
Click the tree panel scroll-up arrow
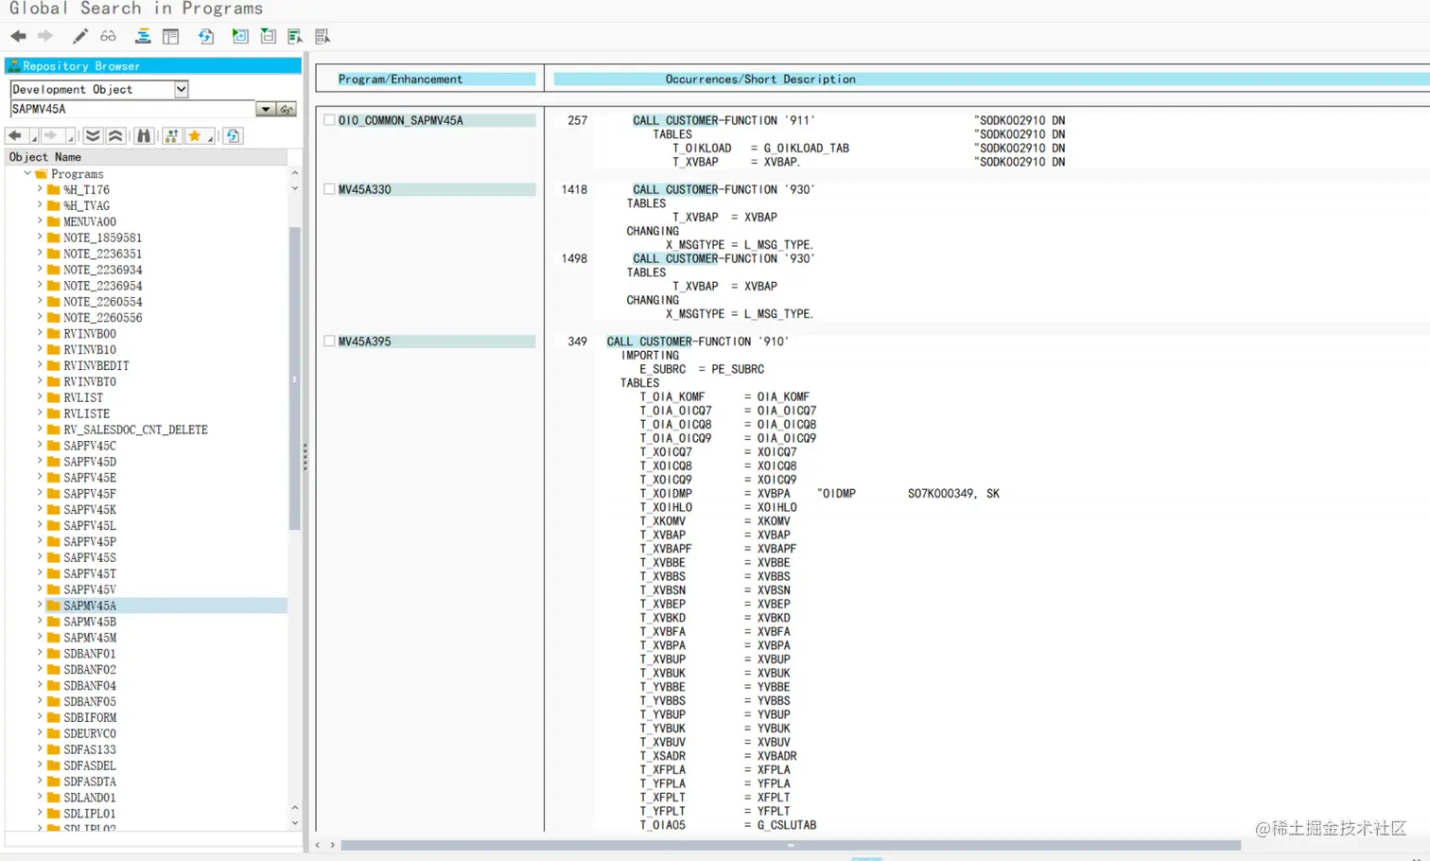coord(295,173)
